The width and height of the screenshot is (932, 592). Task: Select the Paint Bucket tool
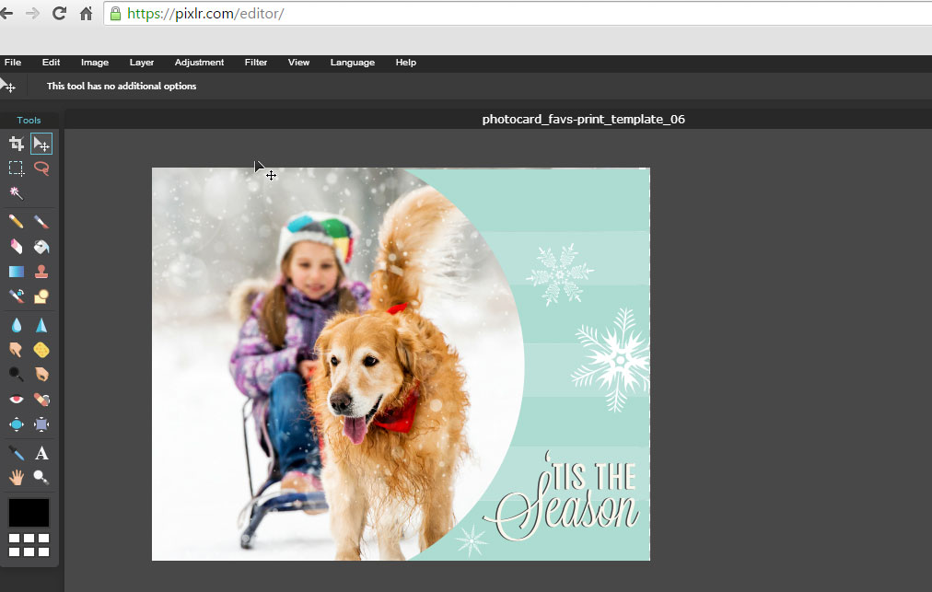41,247
